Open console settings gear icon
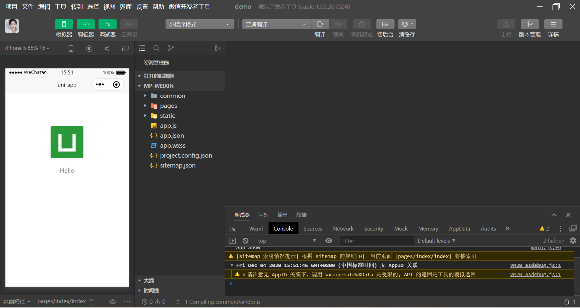Viewport: 580px width, 308px height. [x=573, y=240]
